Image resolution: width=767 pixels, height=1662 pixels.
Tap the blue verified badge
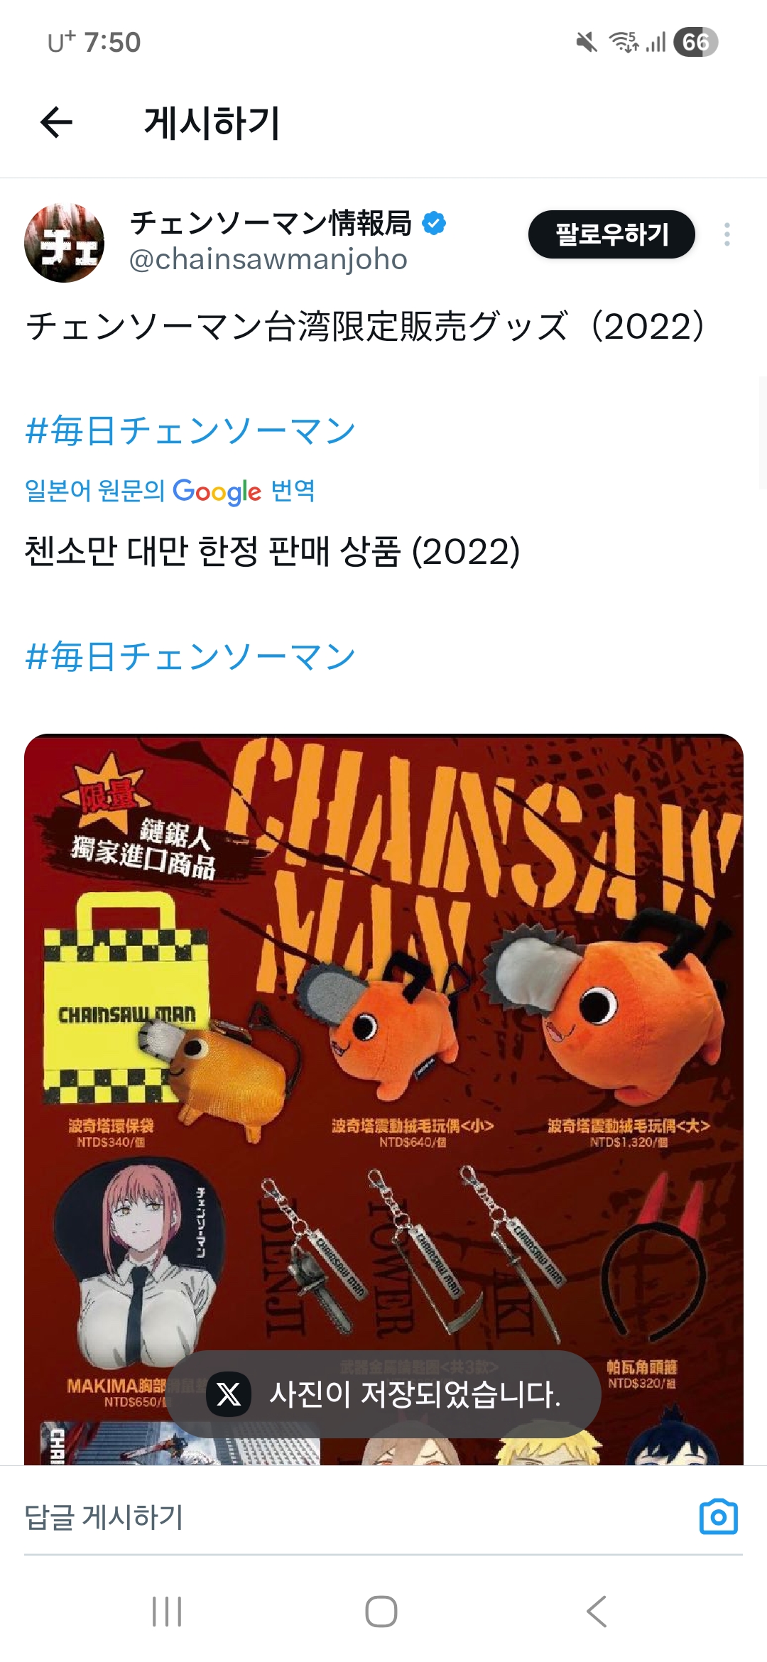coord(434,223)
